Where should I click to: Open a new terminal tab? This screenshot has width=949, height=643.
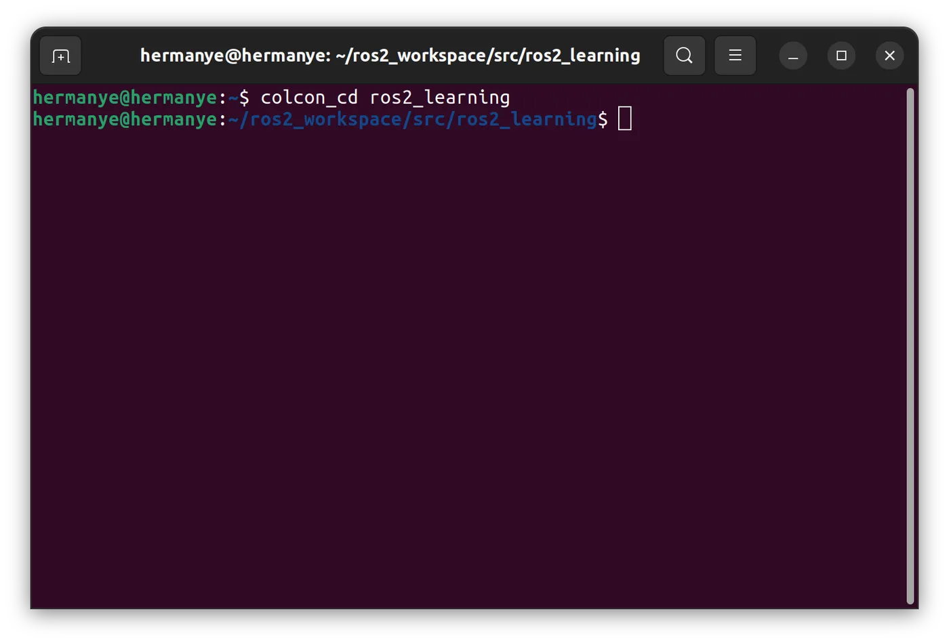click(x=61, y=56)
